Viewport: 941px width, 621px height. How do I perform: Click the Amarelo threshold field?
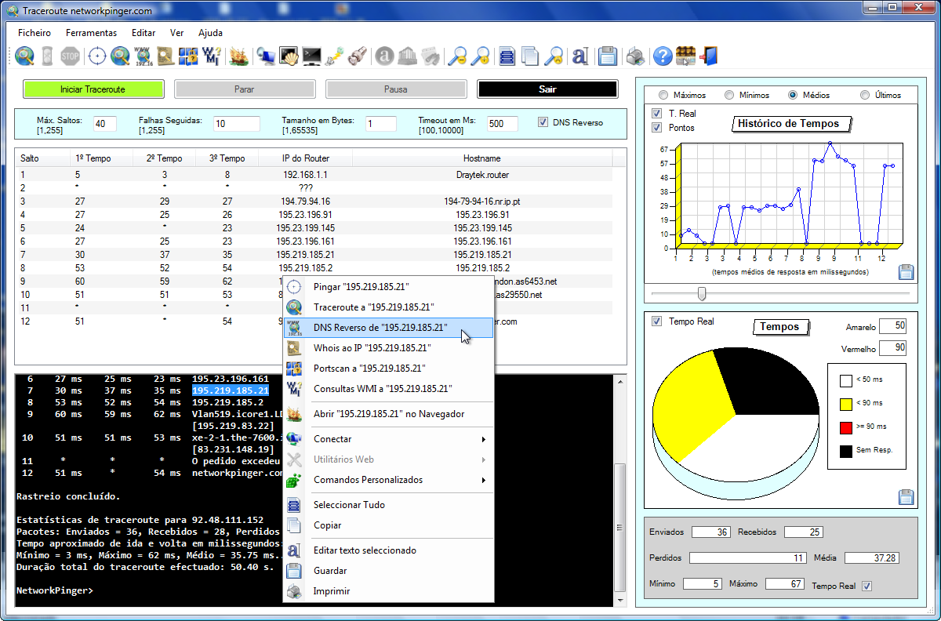892,326
